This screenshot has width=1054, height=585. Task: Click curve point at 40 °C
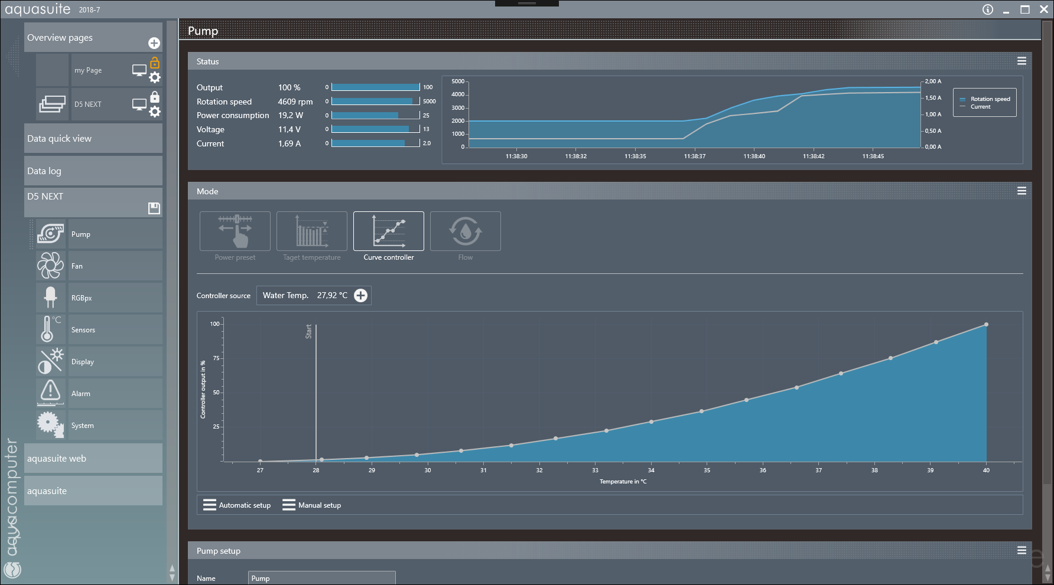[986, 325]
